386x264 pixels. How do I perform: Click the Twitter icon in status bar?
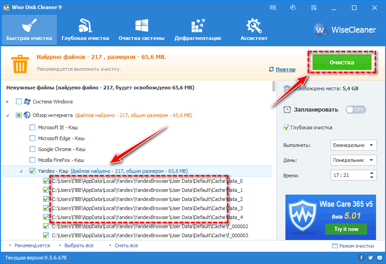(x=370, y=258)
